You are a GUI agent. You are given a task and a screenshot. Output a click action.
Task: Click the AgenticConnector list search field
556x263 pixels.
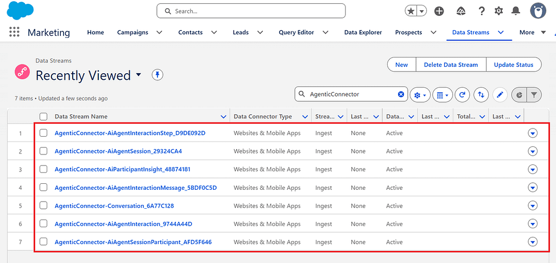(x=351, y=94)
